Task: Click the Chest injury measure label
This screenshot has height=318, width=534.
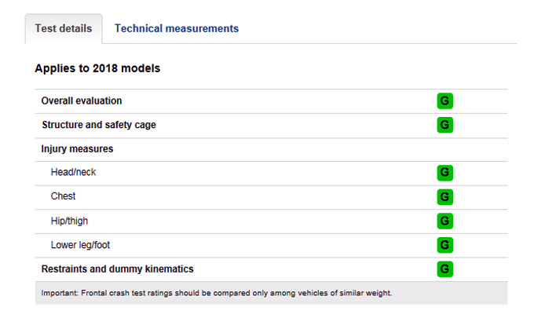Action: pyautogui.click(x=63, y=196)
